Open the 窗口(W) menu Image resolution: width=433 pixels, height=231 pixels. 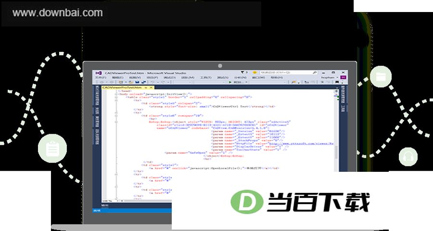coord(258,77)
